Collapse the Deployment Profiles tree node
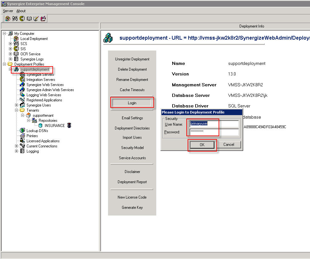 pos(4,64)
